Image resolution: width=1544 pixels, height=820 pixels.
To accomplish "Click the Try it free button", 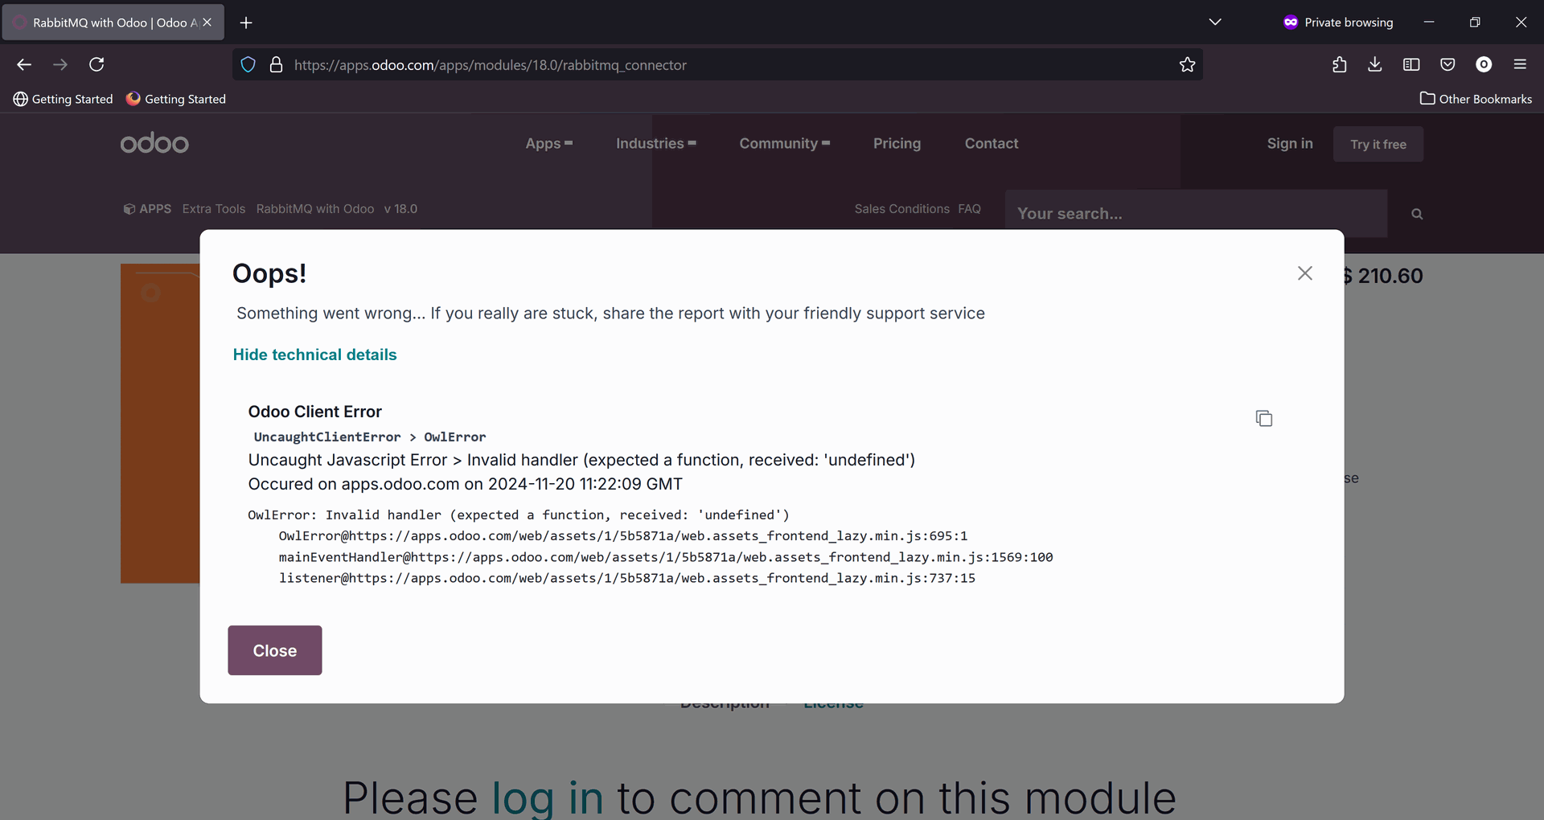I will click(x=1378, y=144).
